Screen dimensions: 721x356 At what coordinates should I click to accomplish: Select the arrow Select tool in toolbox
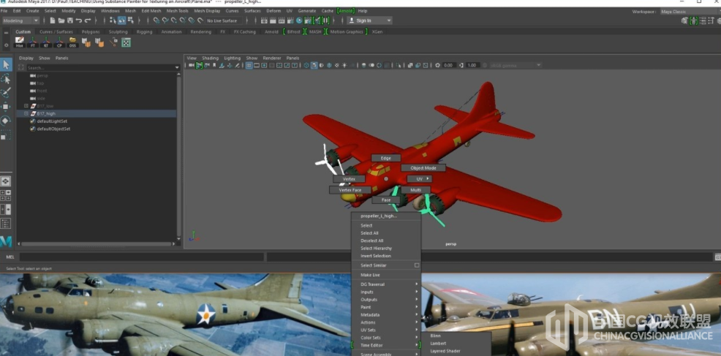tap(6, 65)
